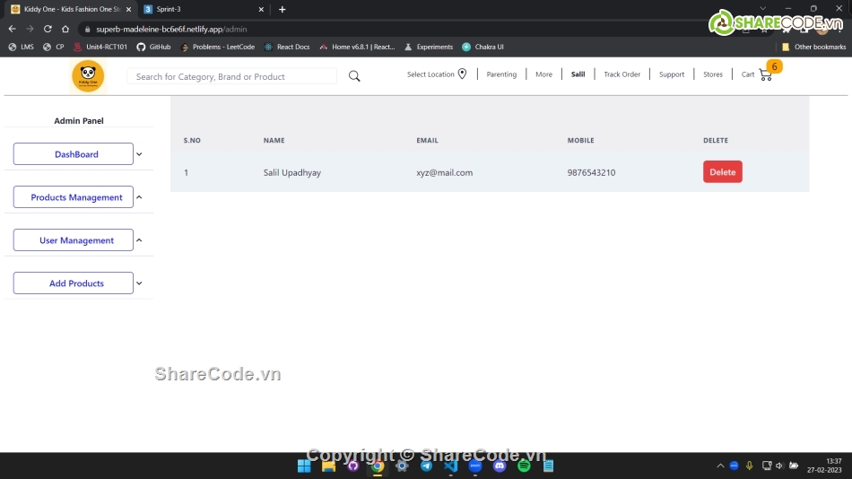This screenshot has width=852, height=479.
Task: Focus the Category, Brand or Product search field
Action: click(231, 77)
